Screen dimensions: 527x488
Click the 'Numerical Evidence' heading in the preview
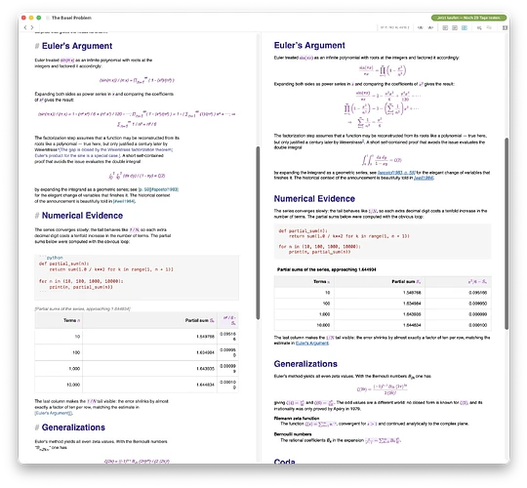click(314, 199)
